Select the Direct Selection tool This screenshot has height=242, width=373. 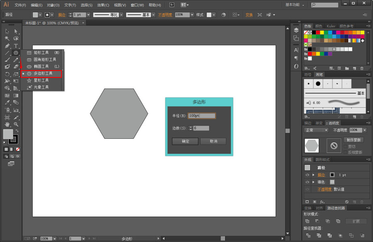(x=16, y=31)
